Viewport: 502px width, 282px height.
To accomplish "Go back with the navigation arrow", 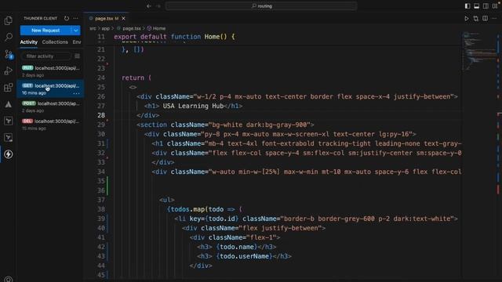I will (149, 5).
